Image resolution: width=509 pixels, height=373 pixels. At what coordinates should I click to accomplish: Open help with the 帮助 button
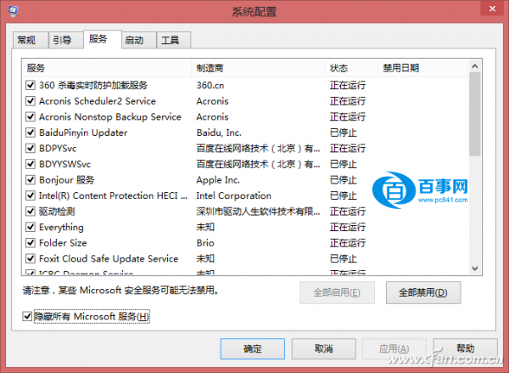465,348
